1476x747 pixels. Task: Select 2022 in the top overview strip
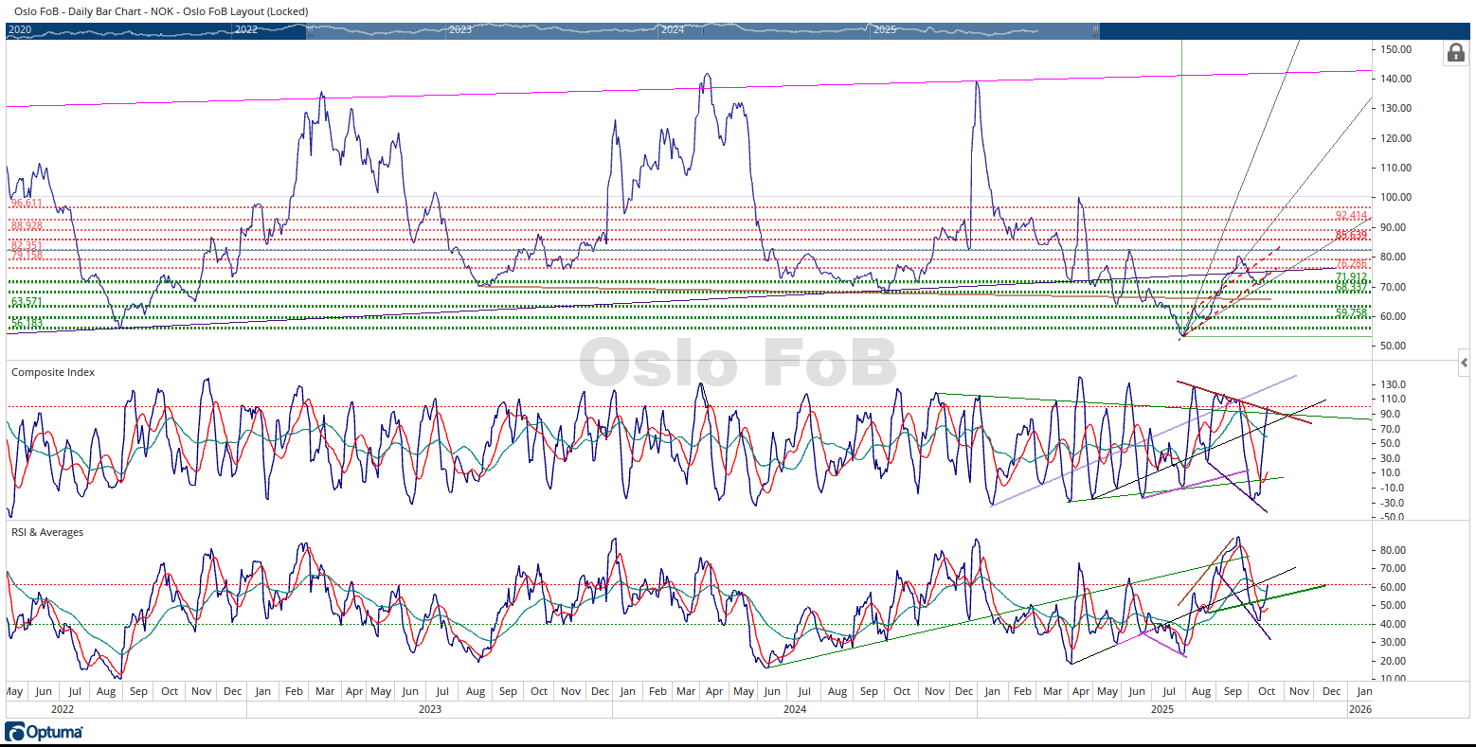[x=246, y=30]
